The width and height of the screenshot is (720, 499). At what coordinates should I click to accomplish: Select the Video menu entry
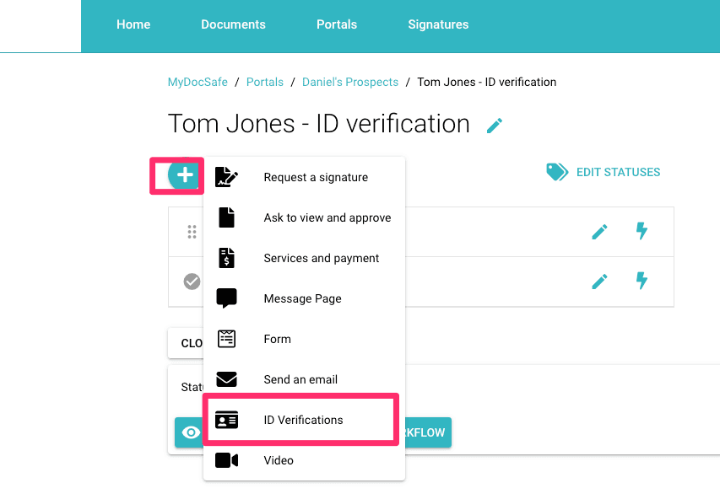[x=279, y=460]
